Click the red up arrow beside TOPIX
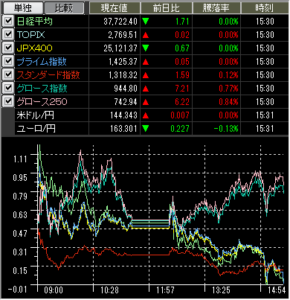 pyautogui.click(x=146, y=35)
